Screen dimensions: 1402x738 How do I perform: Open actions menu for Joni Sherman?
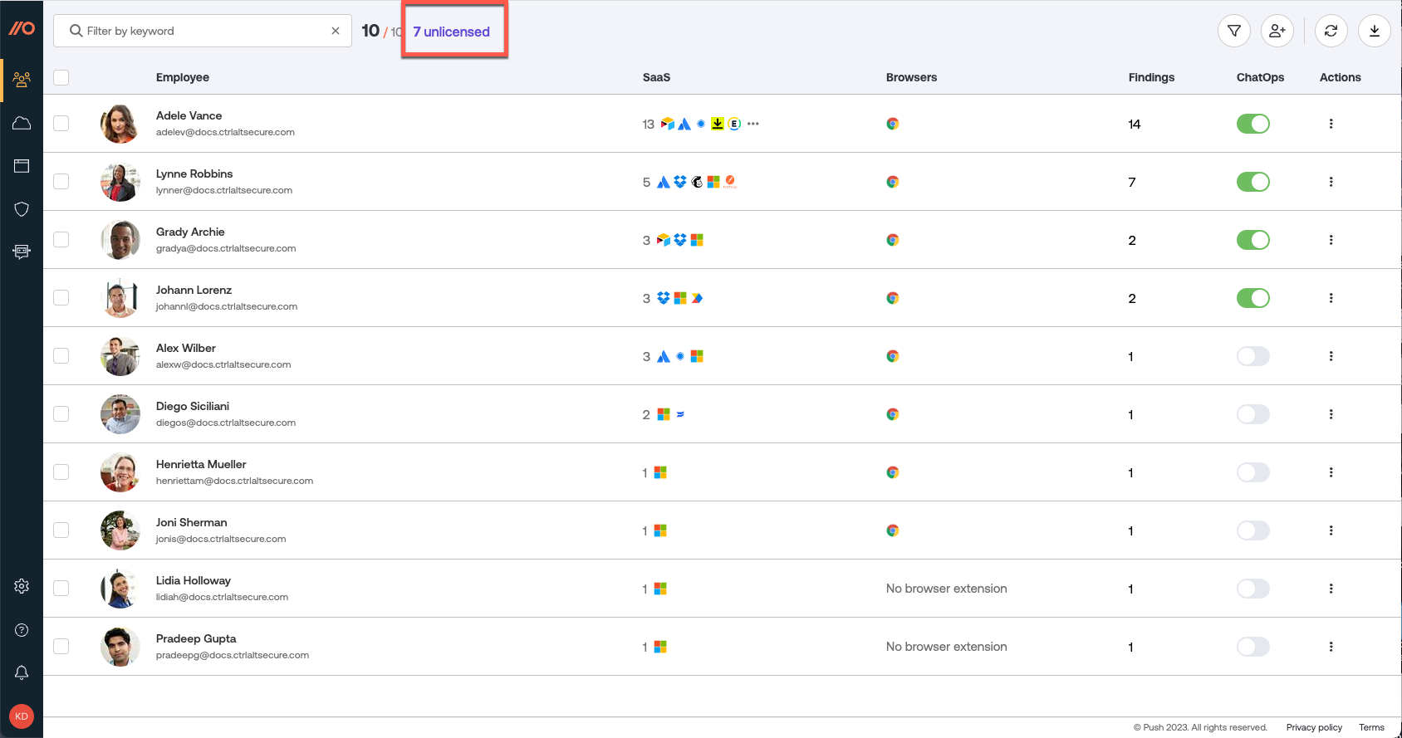coord(1331,530)
